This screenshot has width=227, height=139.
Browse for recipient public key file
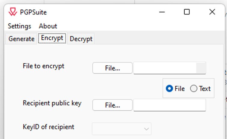[x=112, y=105]
